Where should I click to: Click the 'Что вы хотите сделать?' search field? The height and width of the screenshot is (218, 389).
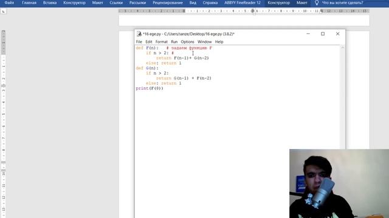pyautogui.click(x=342, y=2)
